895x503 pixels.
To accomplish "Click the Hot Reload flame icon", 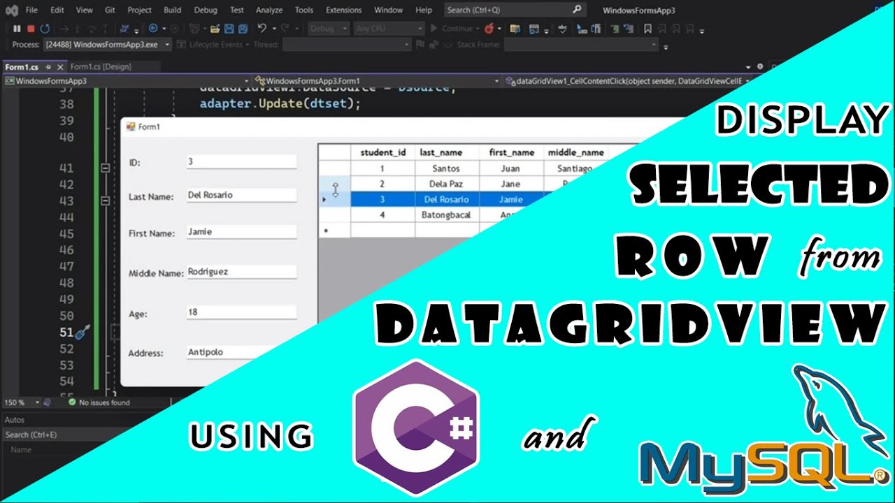I will [x=488, y=29].
